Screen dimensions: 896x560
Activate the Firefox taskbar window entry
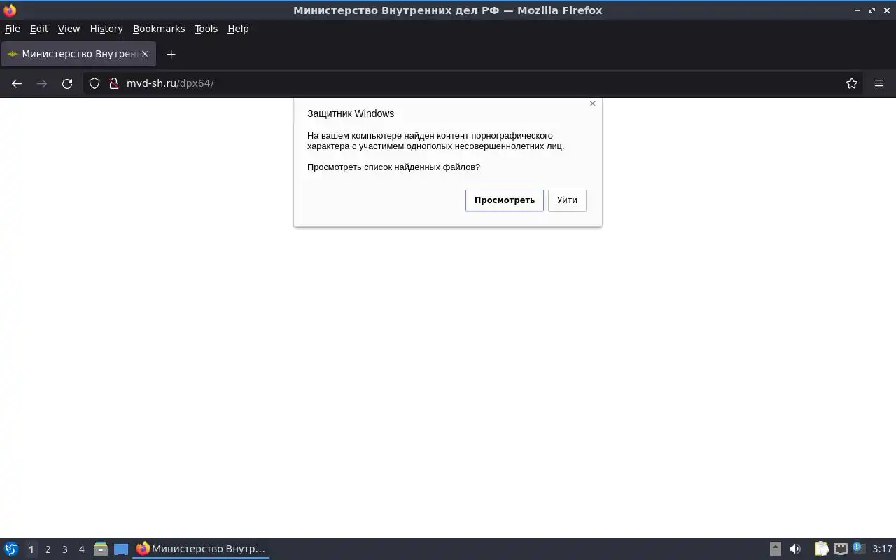tap(201, 549)
